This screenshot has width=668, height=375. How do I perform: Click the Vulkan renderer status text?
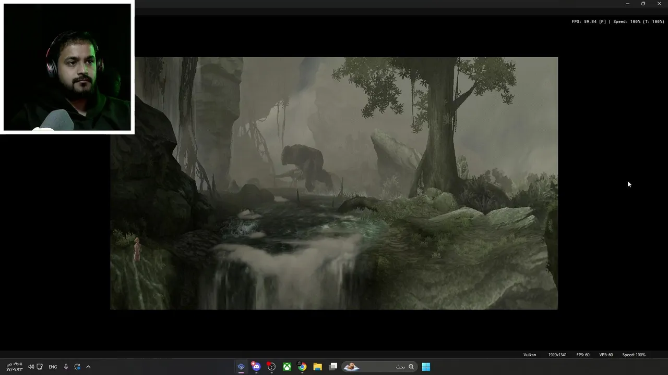(530, 355)
